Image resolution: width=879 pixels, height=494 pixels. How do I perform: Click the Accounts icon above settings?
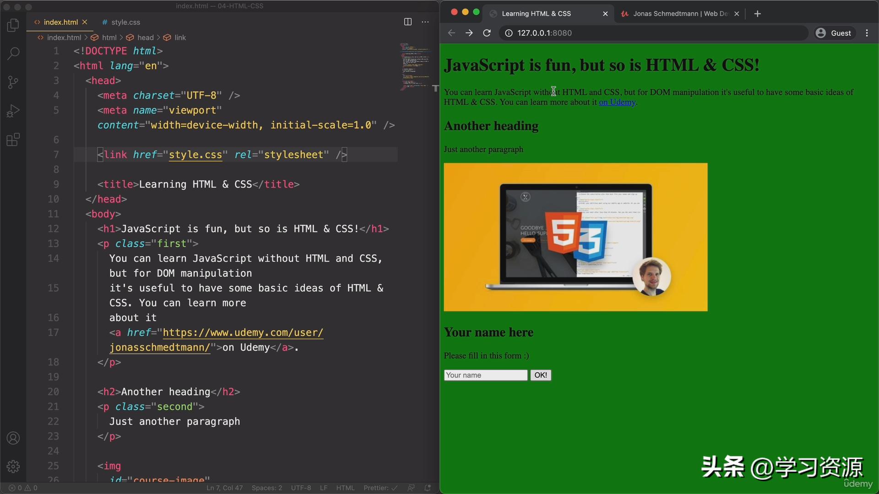(x=13, y=438)
